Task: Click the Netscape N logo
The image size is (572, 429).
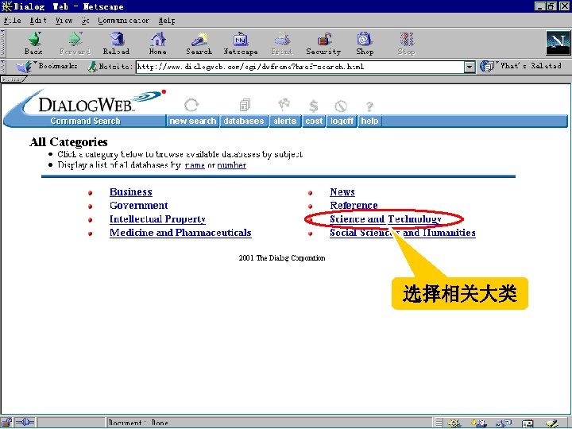Action: pos(558,43)
